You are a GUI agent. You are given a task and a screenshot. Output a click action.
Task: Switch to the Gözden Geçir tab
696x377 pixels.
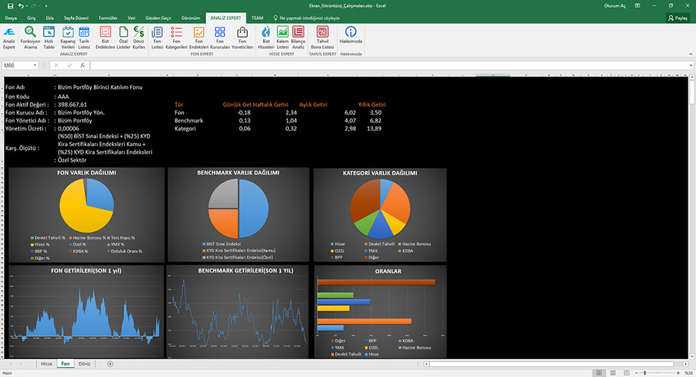click(158, 18)
